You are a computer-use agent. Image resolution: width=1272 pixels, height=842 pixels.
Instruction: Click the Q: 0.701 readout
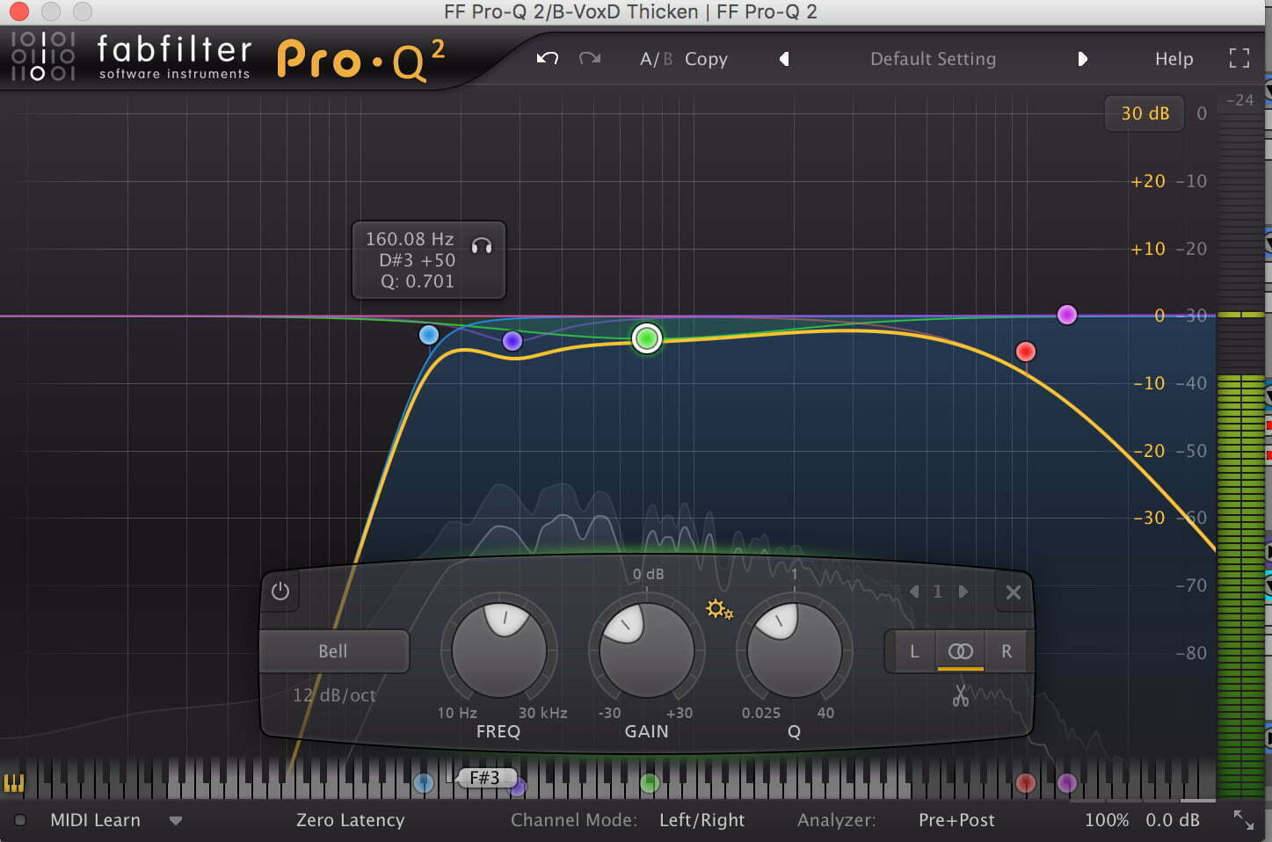point(417,281)
